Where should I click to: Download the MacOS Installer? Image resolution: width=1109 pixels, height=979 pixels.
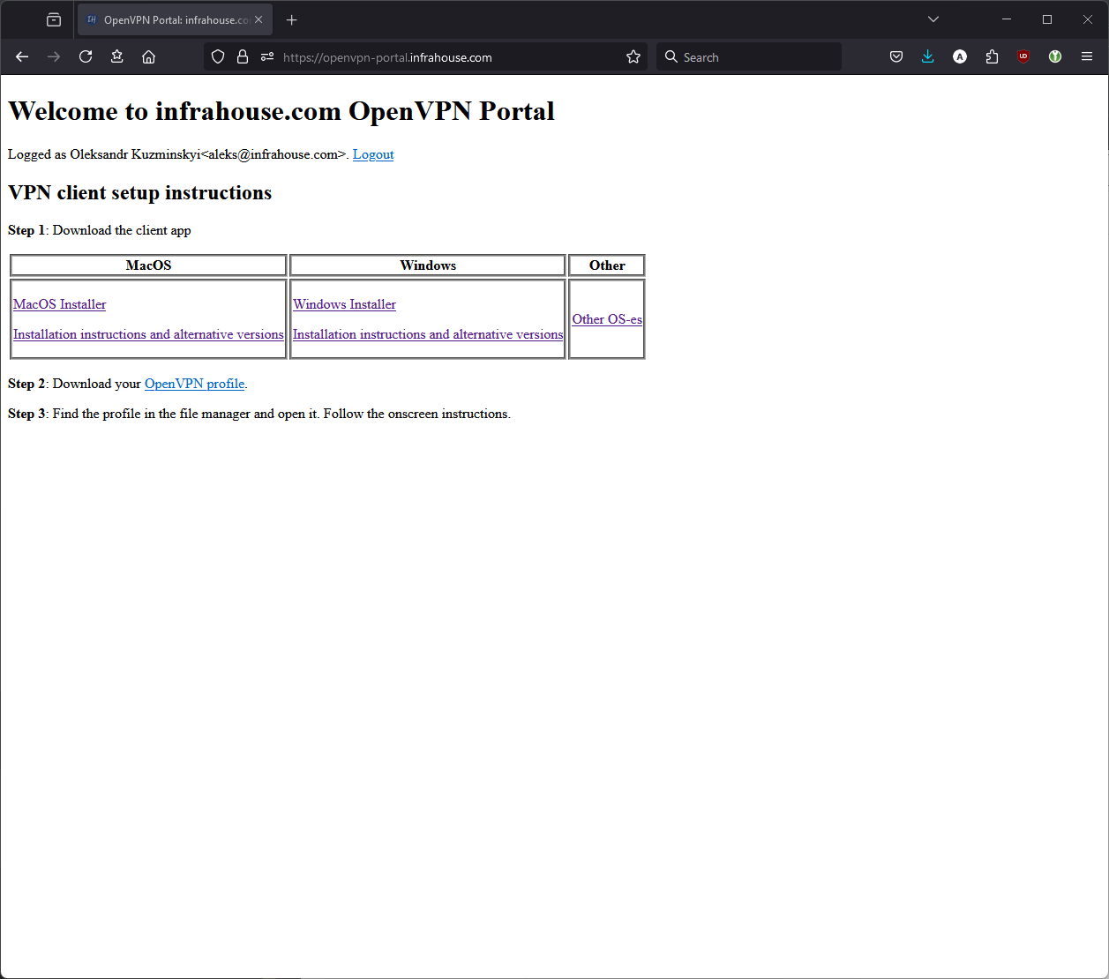coord(60,304)
